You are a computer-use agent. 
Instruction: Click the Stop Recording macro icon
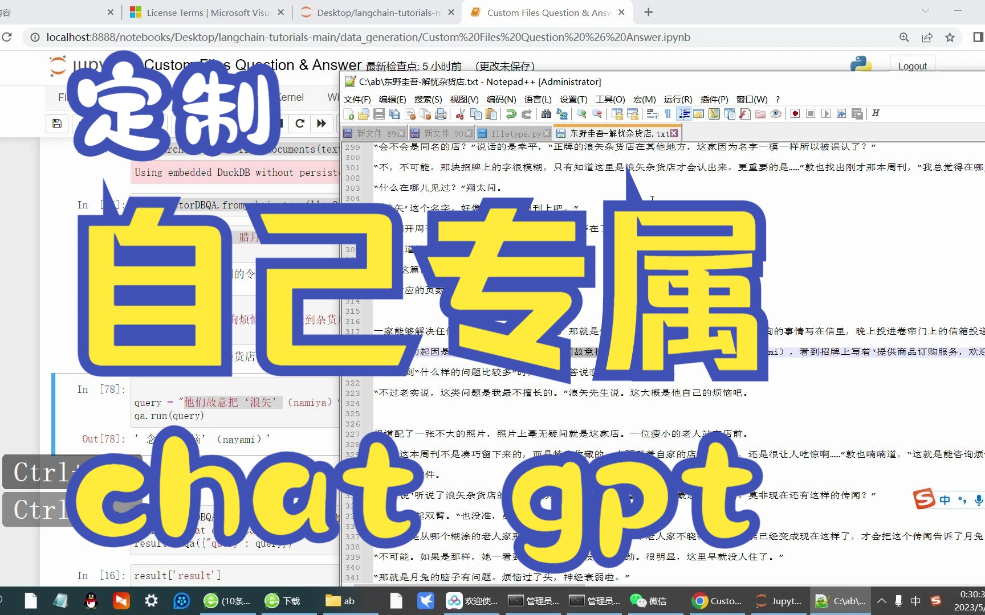pyautogui.click(x=811, y=114)
